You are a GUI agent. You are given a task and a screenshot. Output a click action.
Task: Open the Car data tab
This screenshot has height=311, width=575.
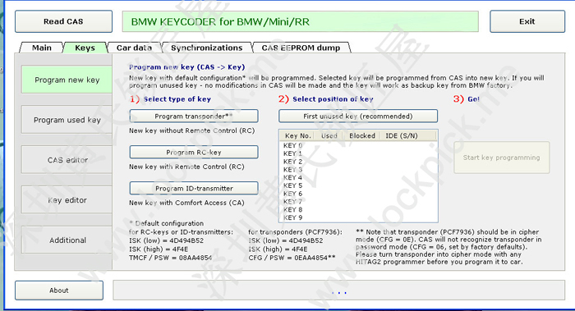[x=134, y=48]
